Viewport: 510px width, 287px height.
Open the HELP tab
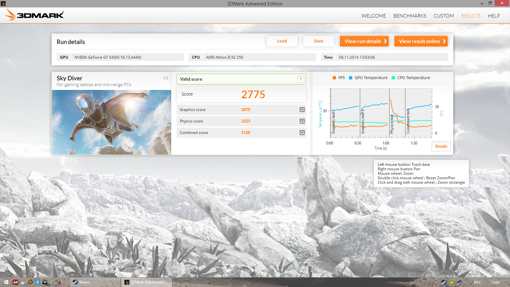coord(494,16)
